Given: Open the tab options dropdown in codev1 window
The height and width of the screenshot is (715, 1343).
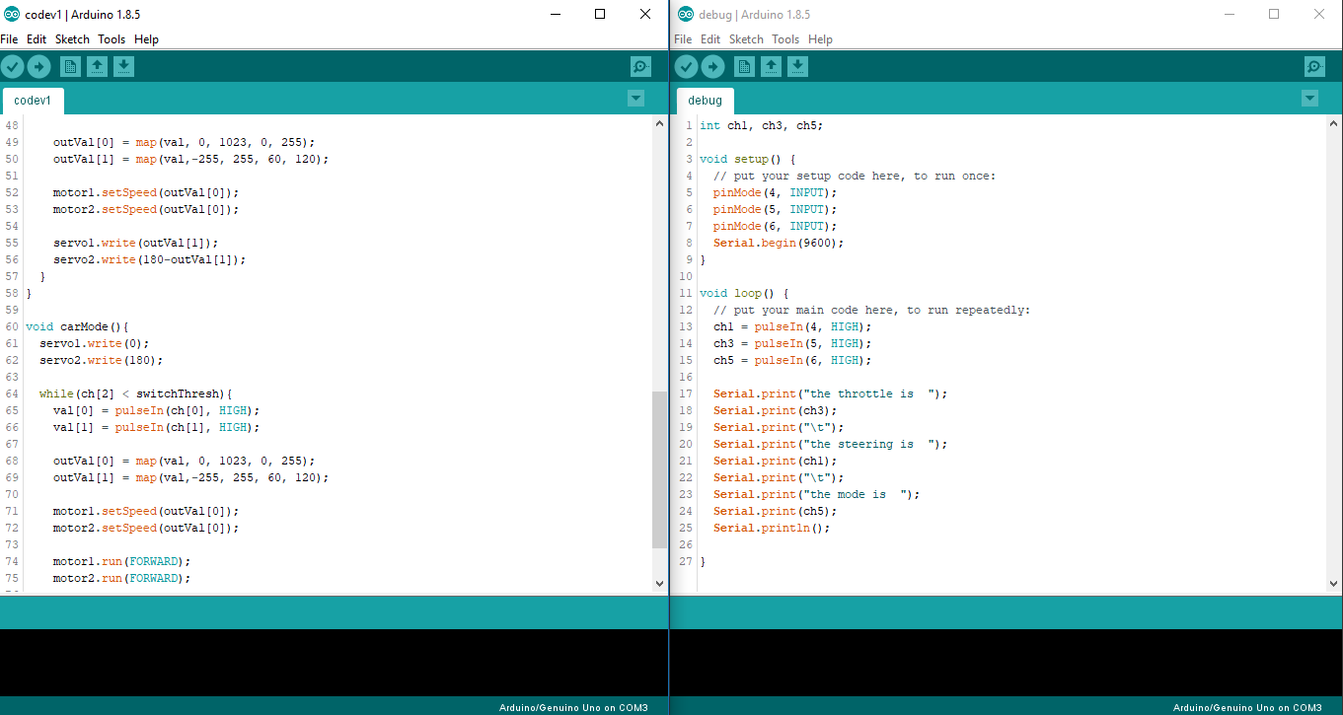Looking at the screenshot, I should click(x=635, y=99).
